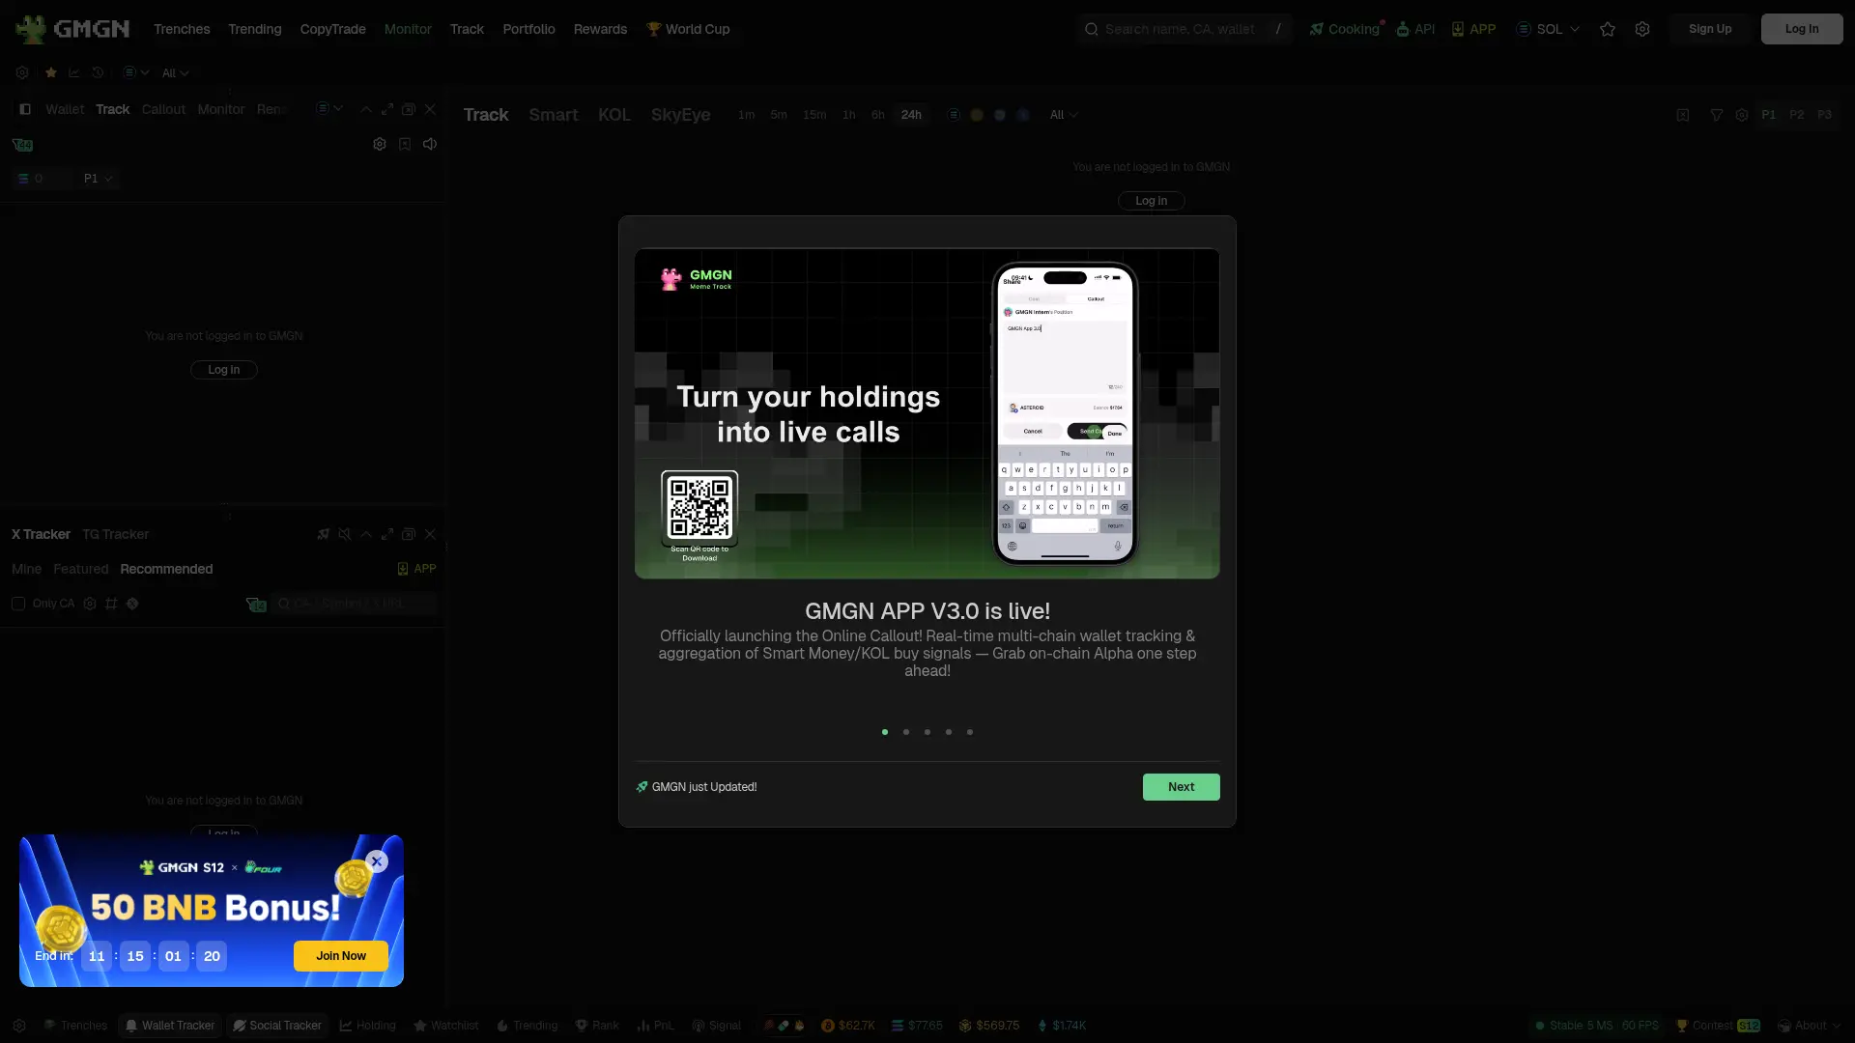Toggle Social Tracker in bottom bar
The width and height of the screenshot is (1855, 1043).
pyautogui.click(x=277, y=1026)
